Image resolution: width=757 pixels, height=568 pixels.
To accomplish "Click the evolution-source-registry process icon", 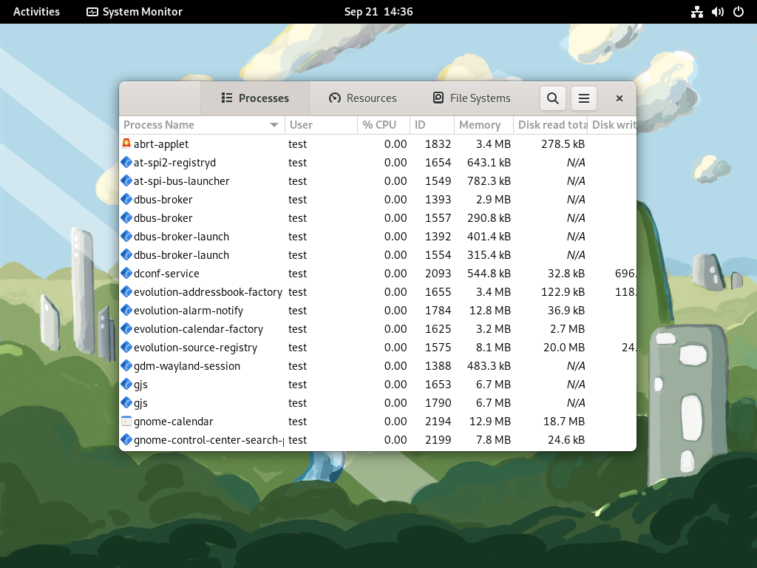I will pyautogui.click(x=126, y=348).
